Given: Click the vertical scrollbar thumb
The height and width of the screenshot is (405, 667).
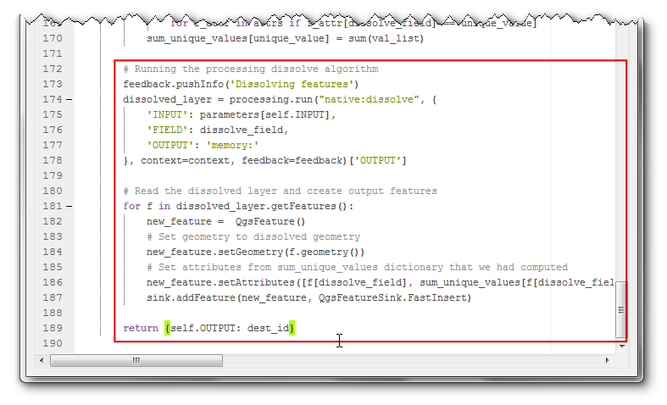Looking at the screenshot, I should (x=621, y=310).
